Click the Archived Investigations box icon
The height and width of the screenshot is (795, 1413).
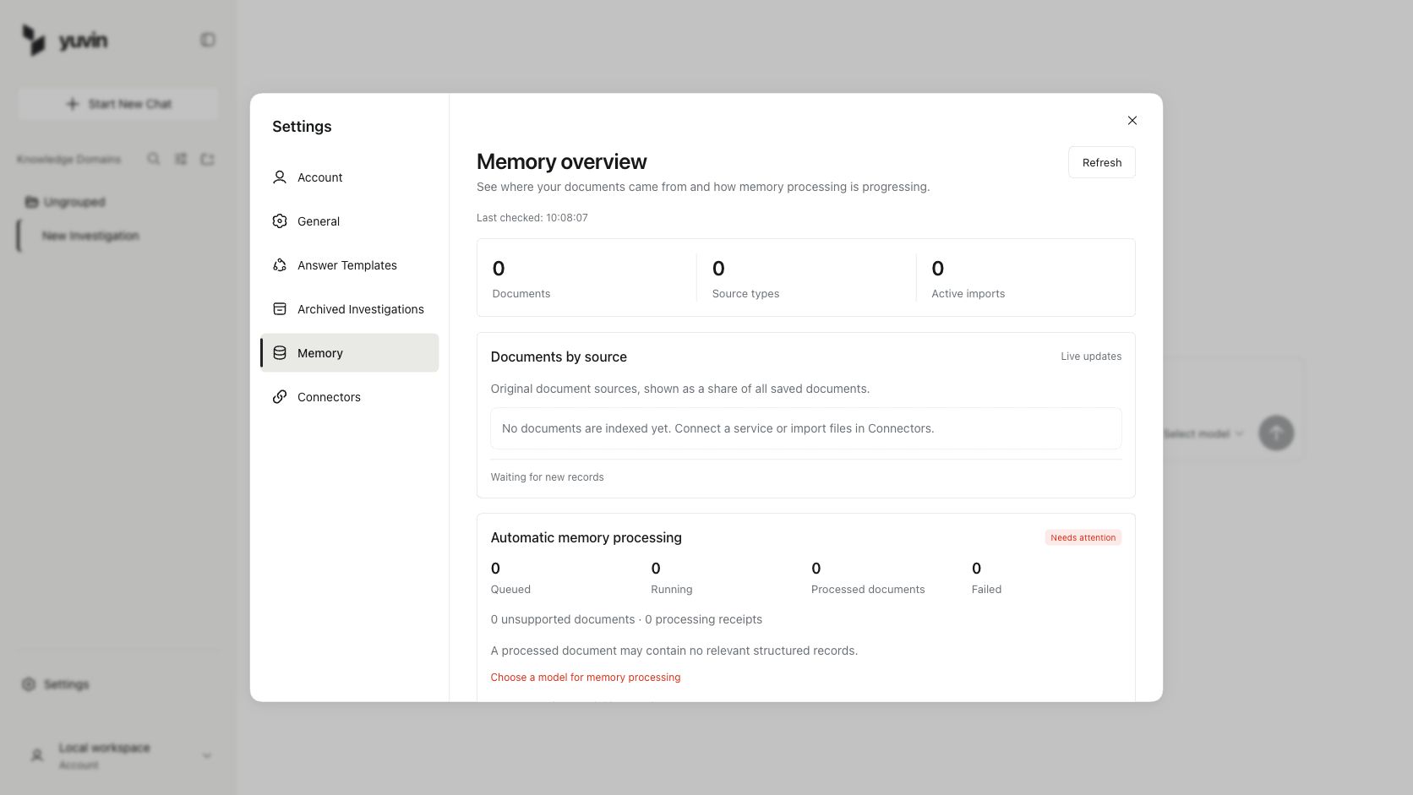click(280, 309)
